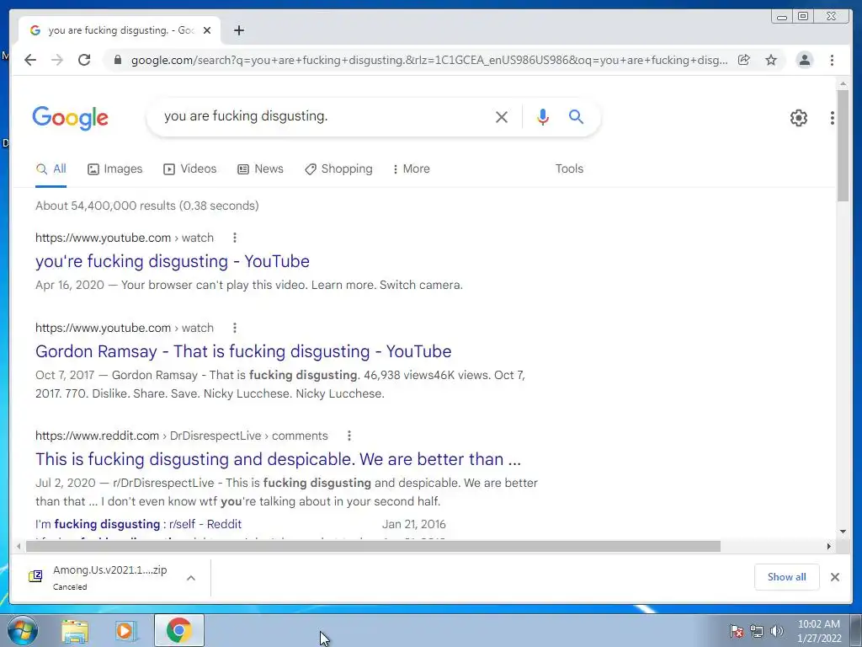Switch to the News tab
Image resolution: width=862 pixels, height=647 pixels.
point(261,168)
